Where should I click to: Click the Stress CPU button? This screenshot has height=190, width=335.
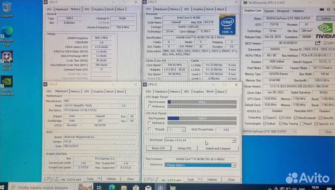(x=184, y=148)
